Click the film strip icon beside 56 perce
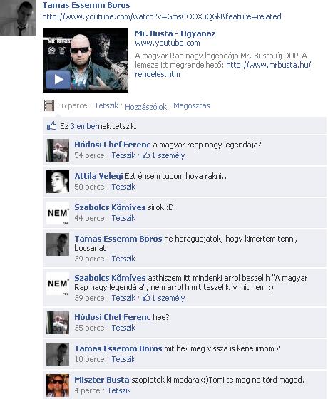The height and width of the screenshot is (399, 328). click(49, 106)
